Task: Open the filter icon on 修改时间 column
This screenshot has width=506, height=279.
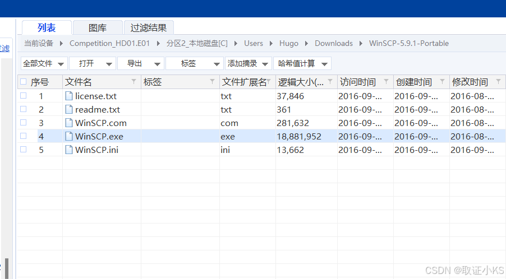Action: 499,81
